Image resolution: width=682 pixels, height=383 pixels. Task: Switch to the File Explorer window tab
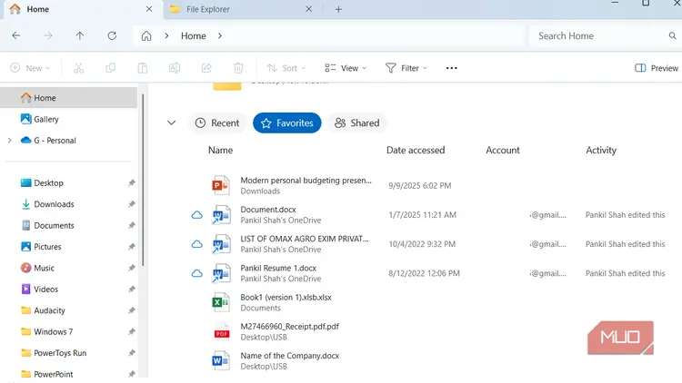(241, 9)
